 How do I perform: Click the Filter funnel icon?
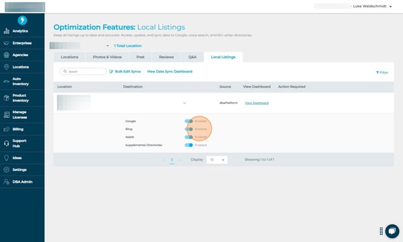[377, 73]
